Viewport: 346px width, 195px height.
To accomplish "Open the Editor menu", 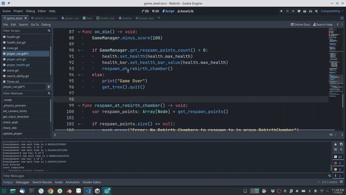I will [42, 11].
